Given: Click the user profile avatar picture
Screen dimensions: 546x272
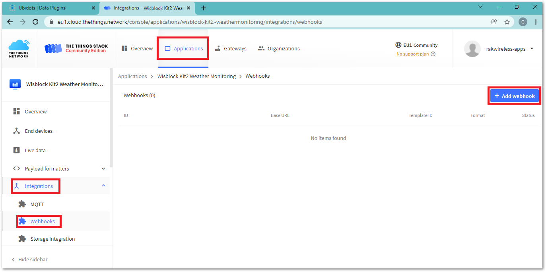Looking at the screenshot, I should 472,49.
